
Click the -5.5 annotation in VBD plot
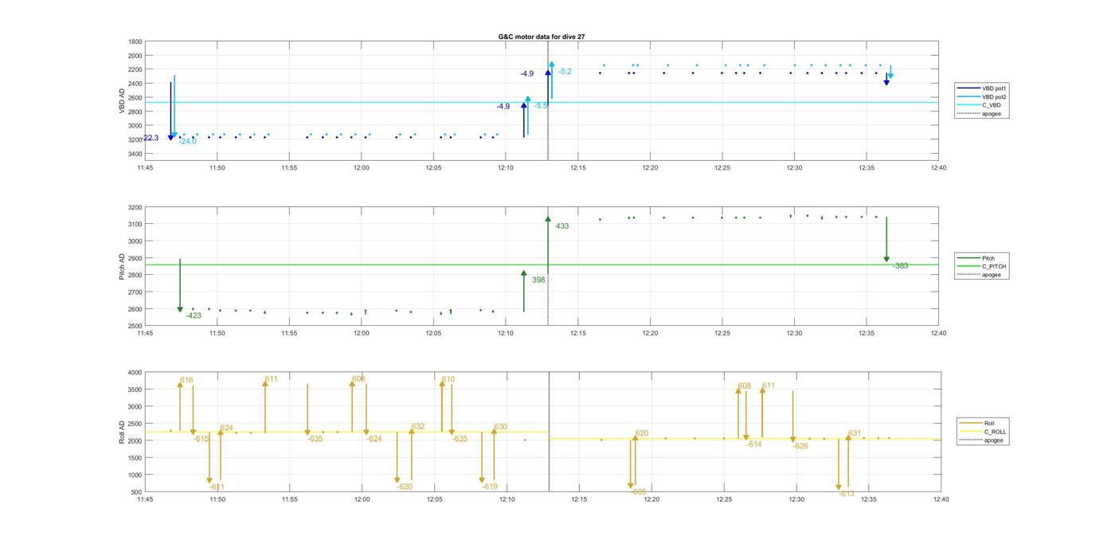coord(541,105)
